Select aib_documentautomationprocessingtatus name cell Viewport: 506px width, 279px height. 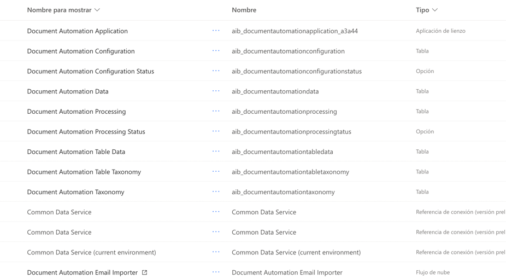pos(291,131)
